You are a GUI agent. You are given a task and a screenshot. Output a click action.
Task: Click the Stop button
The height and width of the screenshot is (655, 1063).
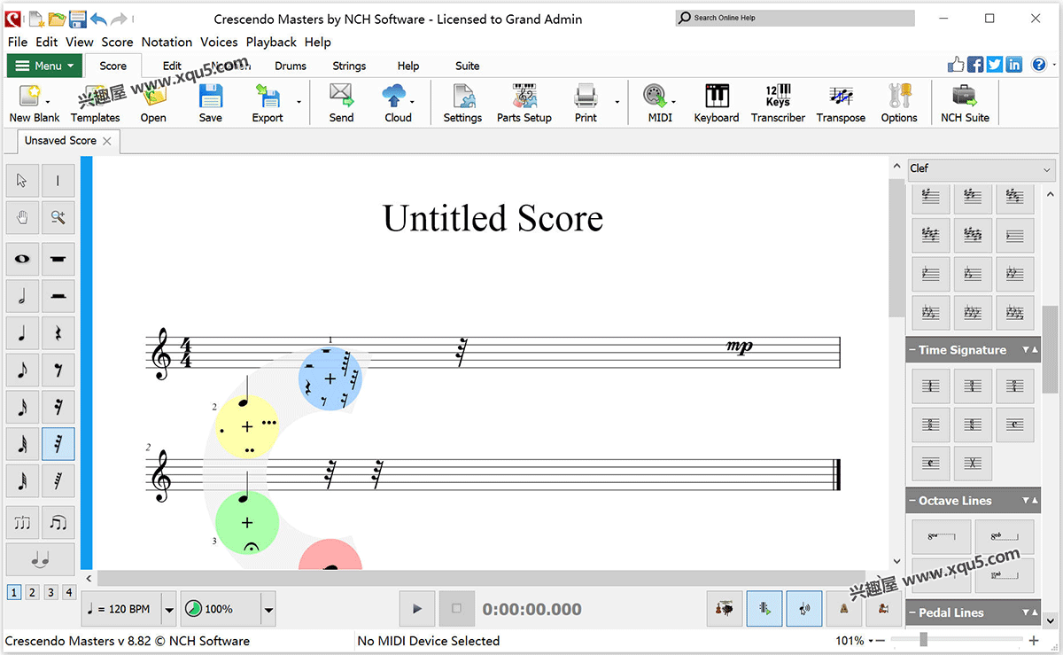[457, 609]
